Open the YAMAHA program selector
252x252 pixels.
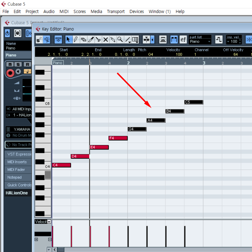pos(19,129)
